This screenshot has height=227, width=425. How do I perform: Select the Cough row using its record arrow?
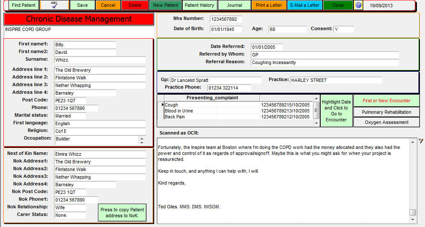pos(161,105)
